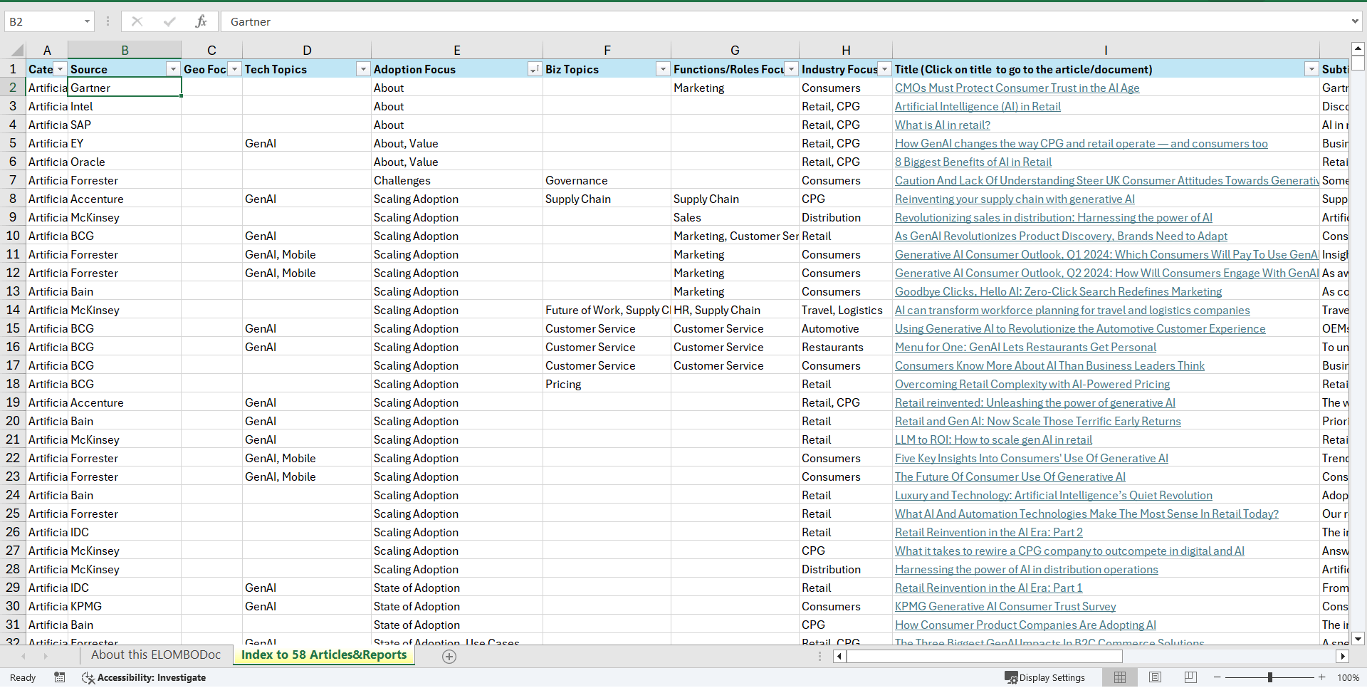Select cell B5 EY

[x=125, y=143]
